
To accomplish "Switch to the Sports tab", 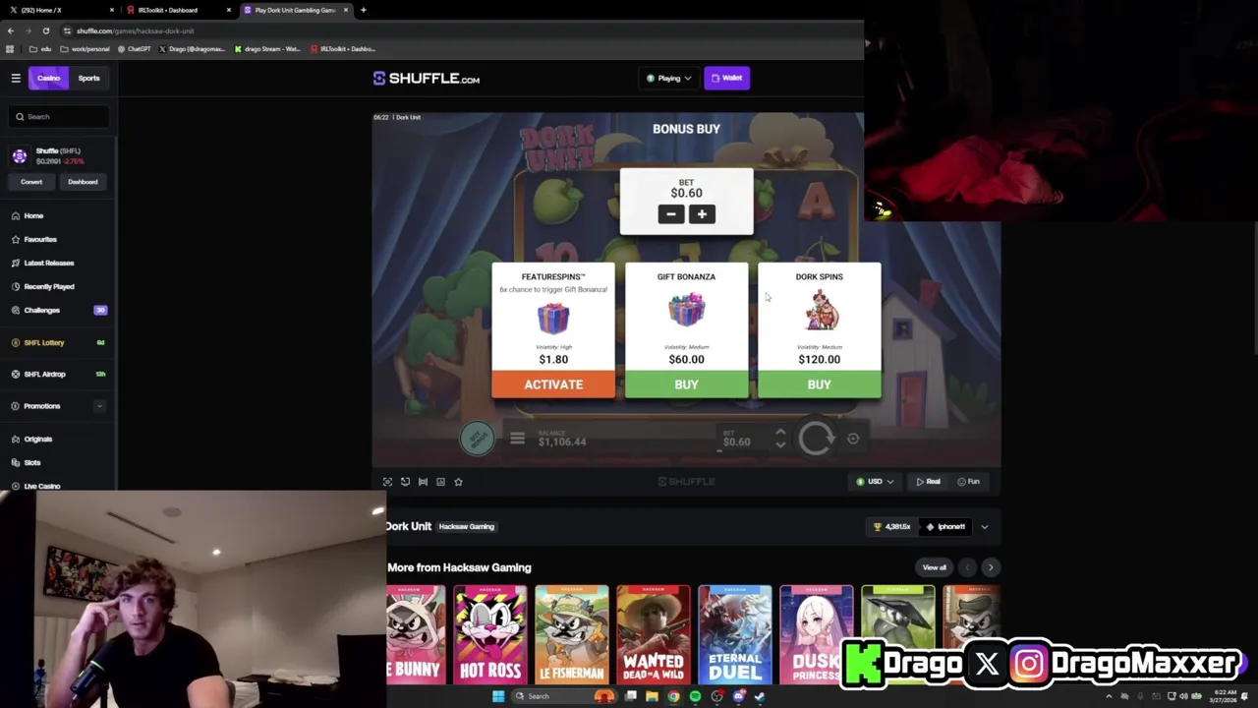I will [88, 78].
